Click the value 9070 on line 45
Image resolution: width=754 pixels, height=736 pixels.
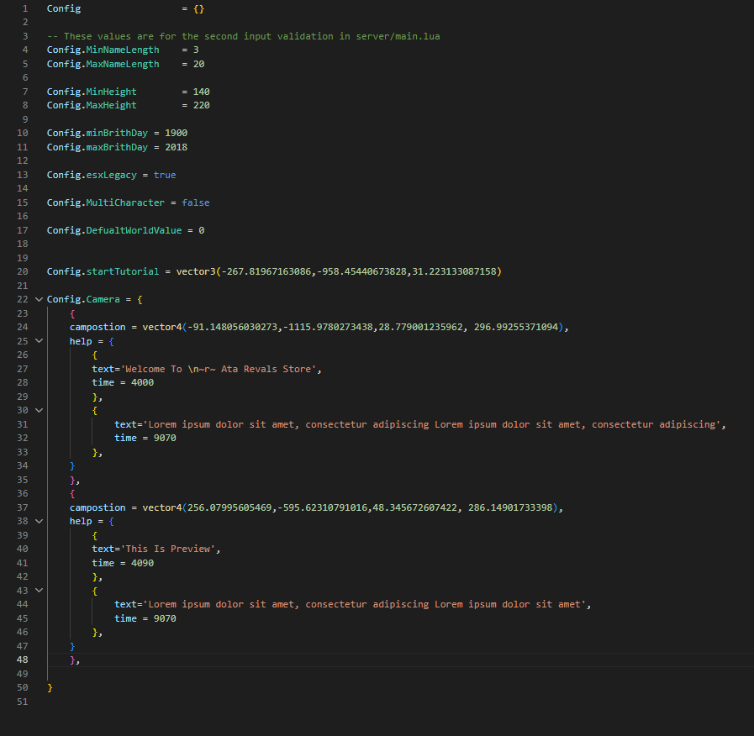[x=165, y=618]
